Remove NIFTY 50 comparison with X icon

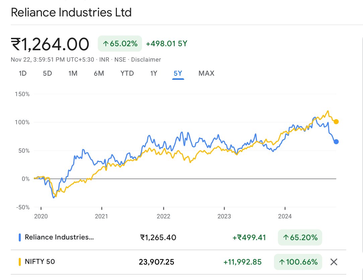tap(334, 262)
